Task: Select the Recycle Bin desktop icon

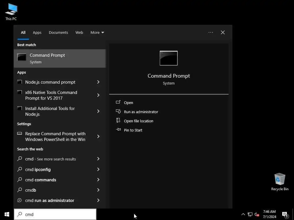Action: (280, 182)
